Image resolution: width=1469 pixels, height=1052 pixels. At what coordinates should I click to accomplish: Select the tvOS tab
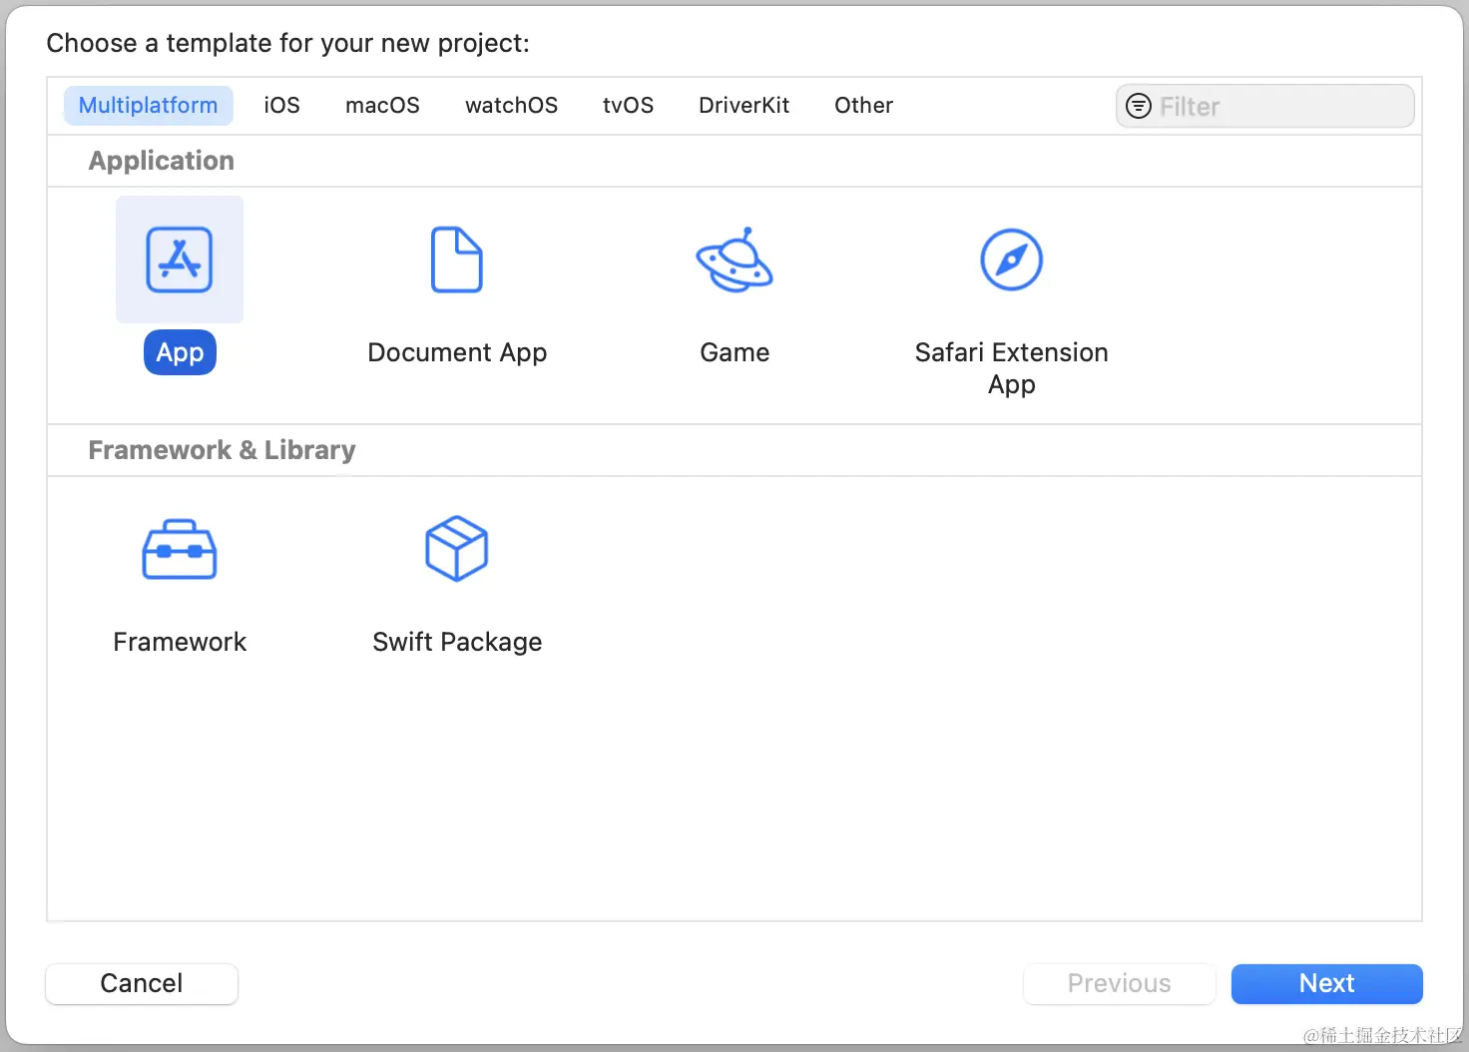[628, 106]
